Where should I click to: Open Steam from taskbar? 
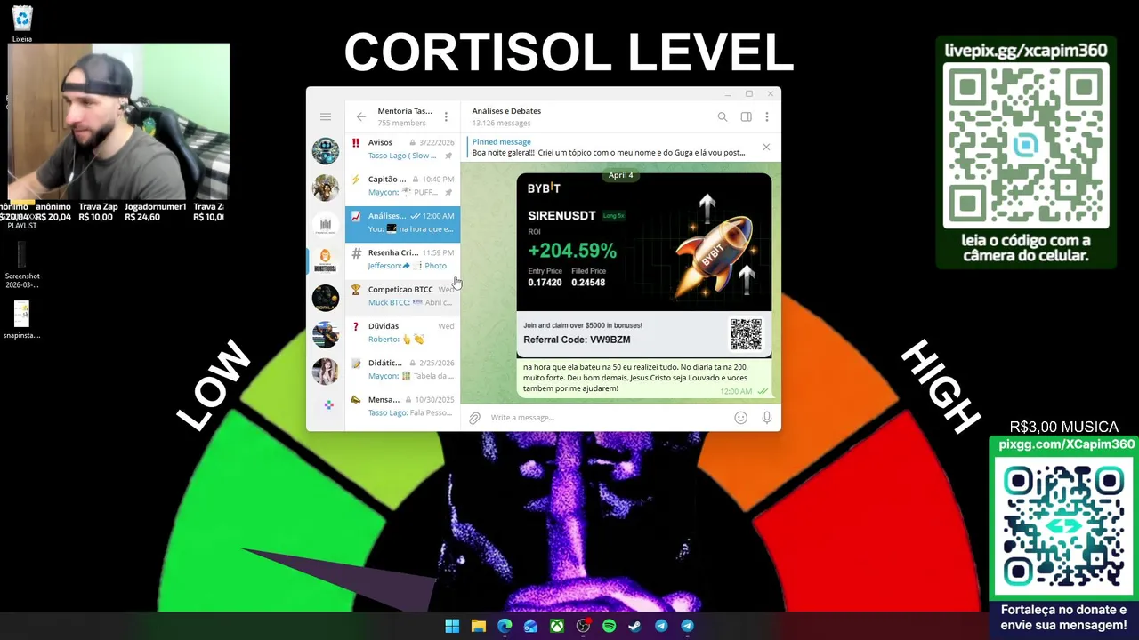point(635,626)
